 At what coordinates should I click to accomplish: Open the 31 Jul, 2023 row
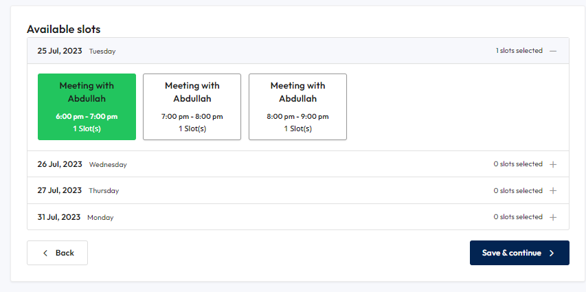[x=298, y=217]
